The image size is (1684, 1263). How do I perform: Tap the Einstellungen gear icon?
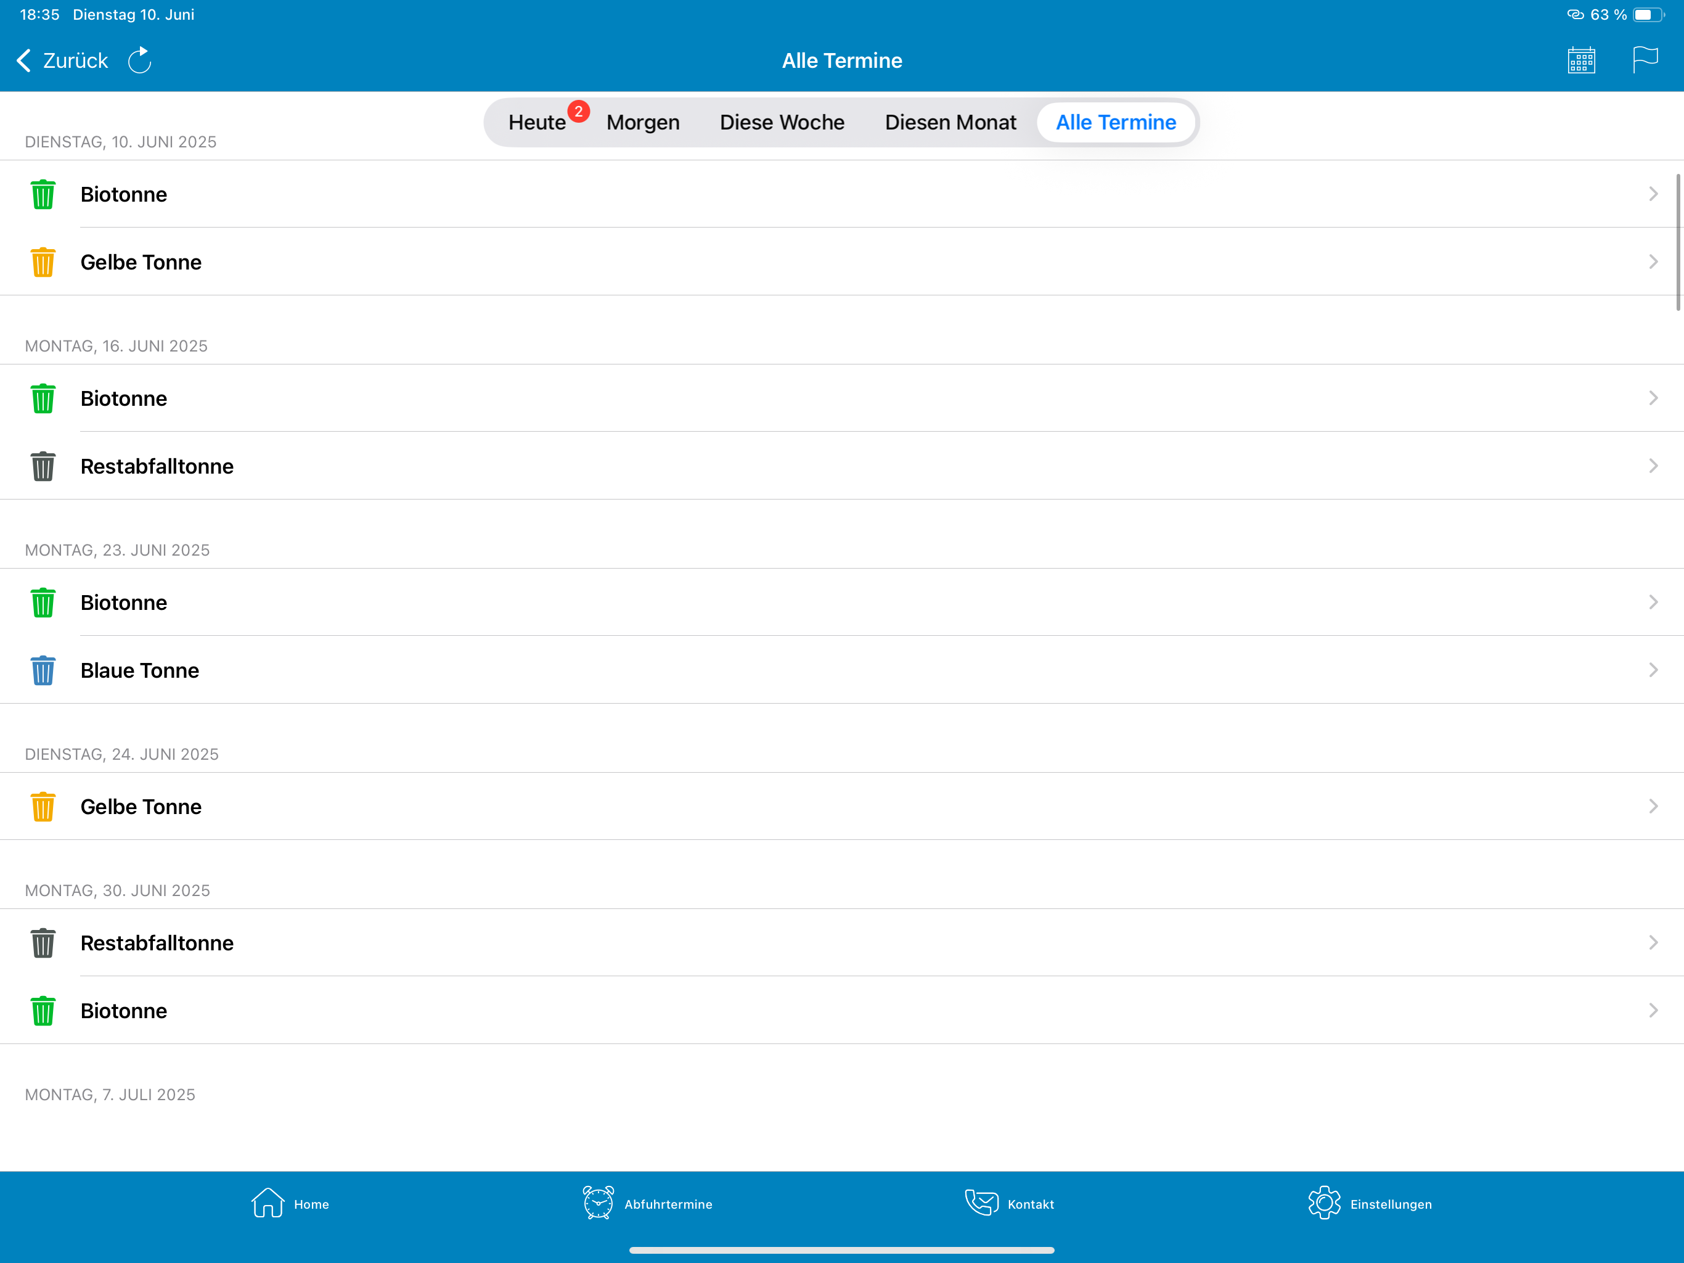pyautogui.click(x=1324, y=1203)
